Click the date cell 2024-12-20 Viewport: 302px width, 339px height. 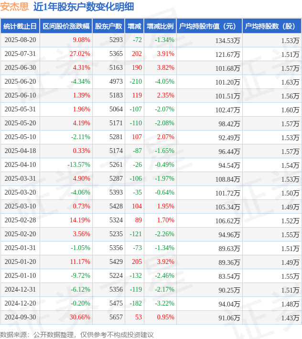click(x=20, y=303)
